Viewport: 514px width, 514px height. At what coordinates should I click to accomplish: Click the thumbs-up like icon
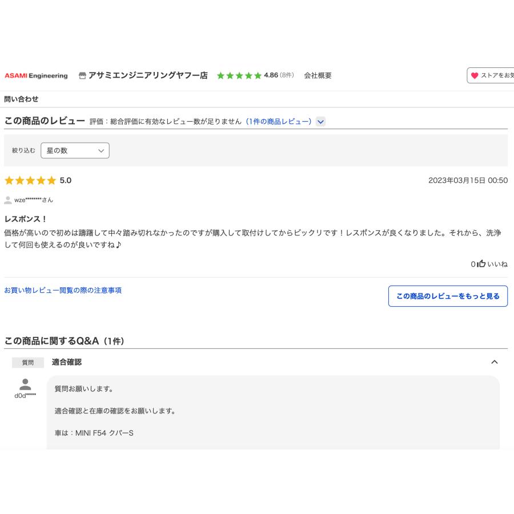coord(481,264)
